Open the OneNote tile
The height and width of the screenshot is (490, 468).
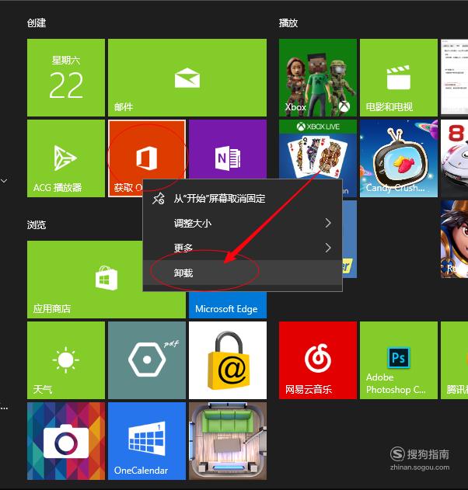(x=228, y=149)
